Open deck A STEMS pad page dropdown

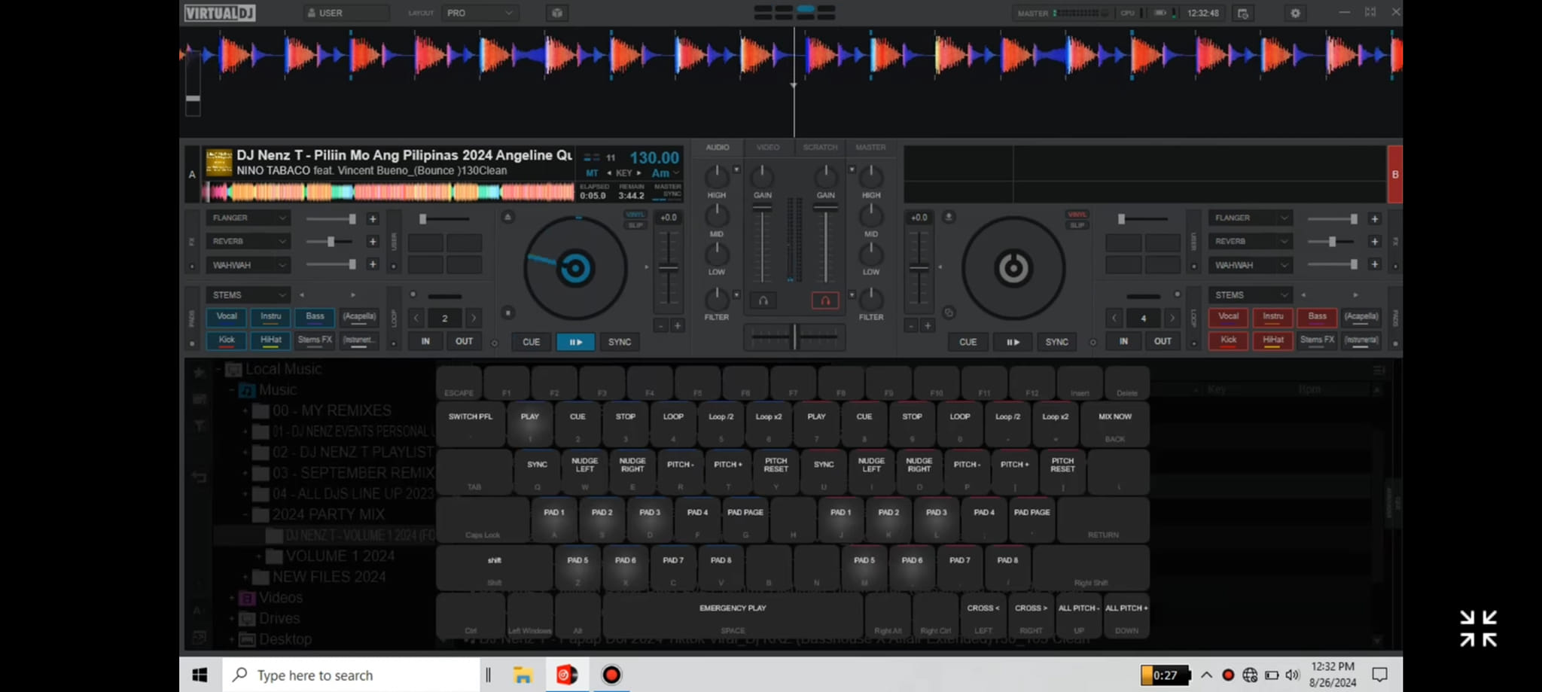coord(248,295)
